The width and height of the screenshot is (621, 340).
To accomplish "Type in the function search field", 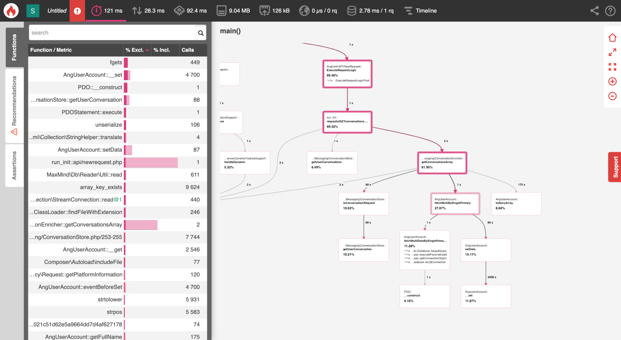I will click(x=112, y=33).
